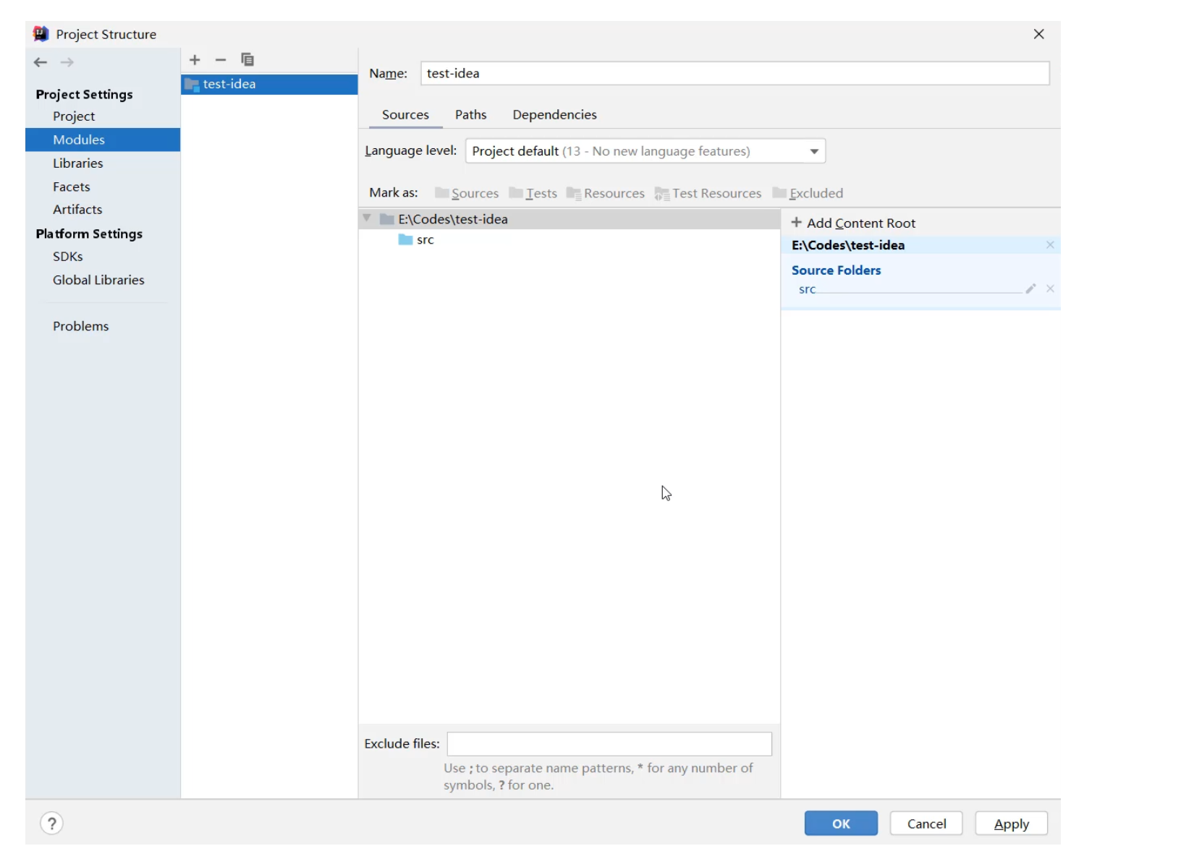
Task: Mark folder as Test Resources
Action: [708, 193]
